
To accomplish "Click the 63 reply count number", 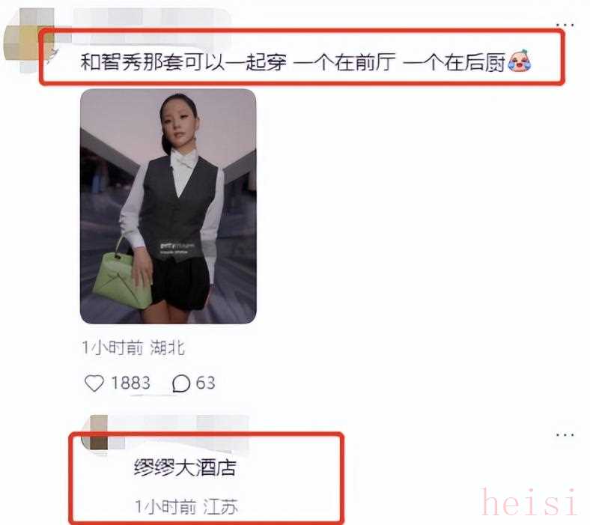I will tap(205, 383).
